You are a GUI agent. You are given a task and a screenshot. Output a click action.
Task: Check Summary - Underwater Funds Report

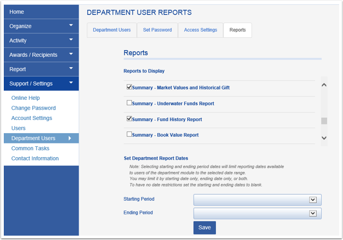129,103
